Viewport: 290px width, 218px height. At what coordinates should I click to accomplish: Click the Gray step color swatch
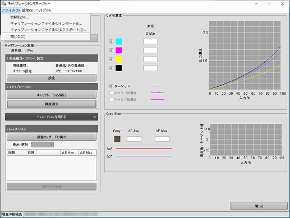tap(117, 139)
